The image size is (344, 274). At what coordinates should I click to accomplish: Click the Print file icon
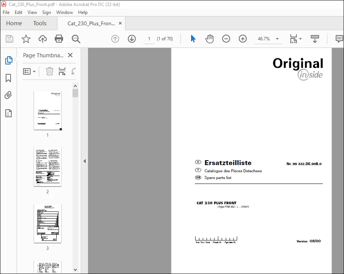(59, 39)
